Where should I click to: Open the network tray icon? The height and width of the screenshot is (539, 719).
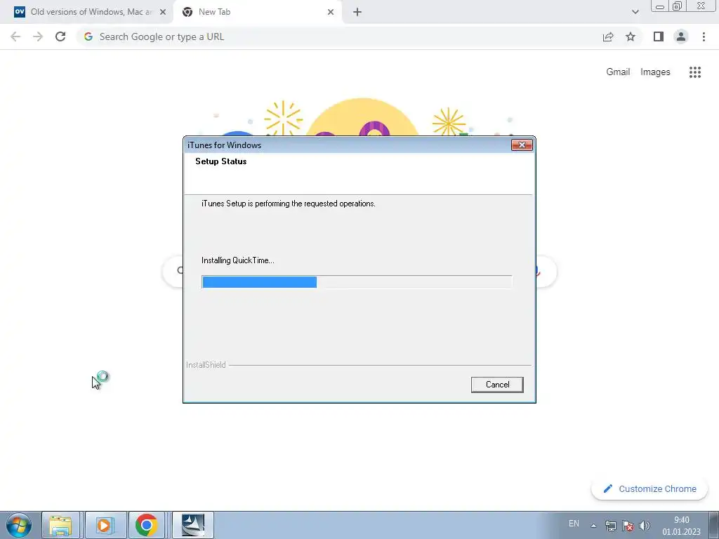click(610, 526)
